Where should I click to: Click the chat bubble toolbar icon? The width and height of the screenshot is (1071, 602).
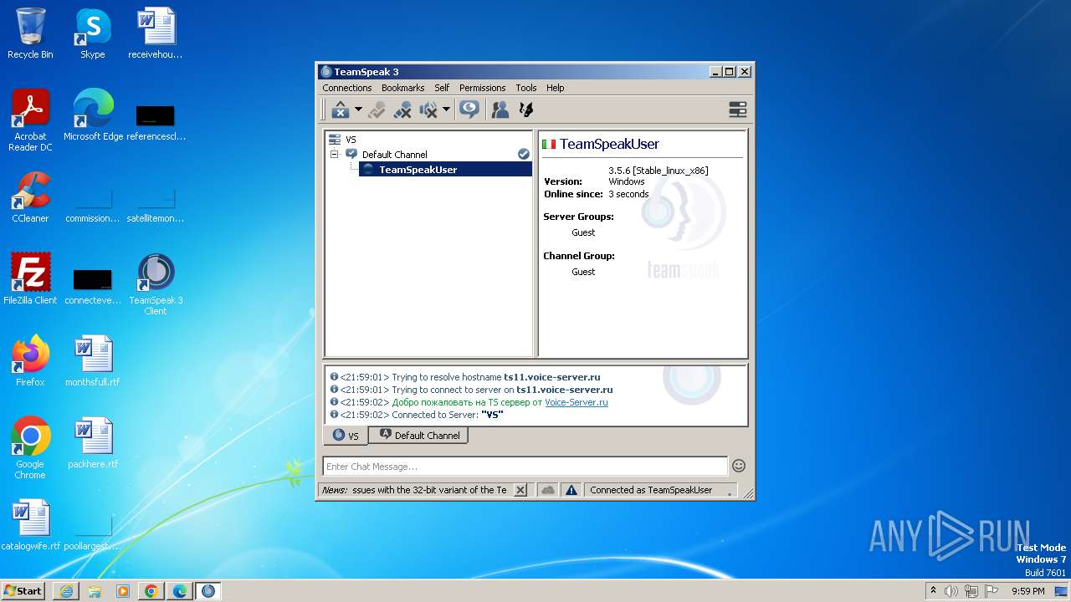(x=469, y=110)
